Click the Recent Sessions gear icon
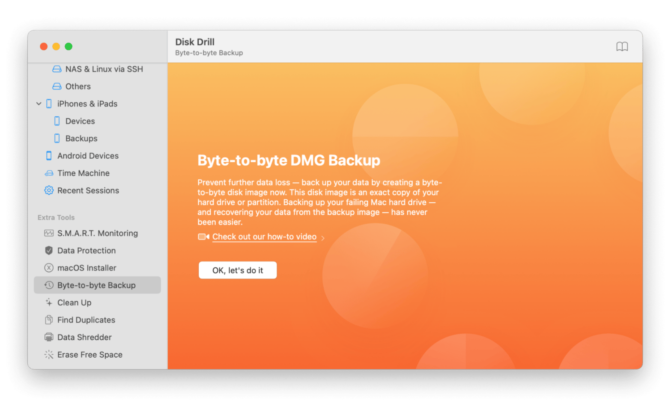This screenshot has height=409, width=668. click(49, 190)
